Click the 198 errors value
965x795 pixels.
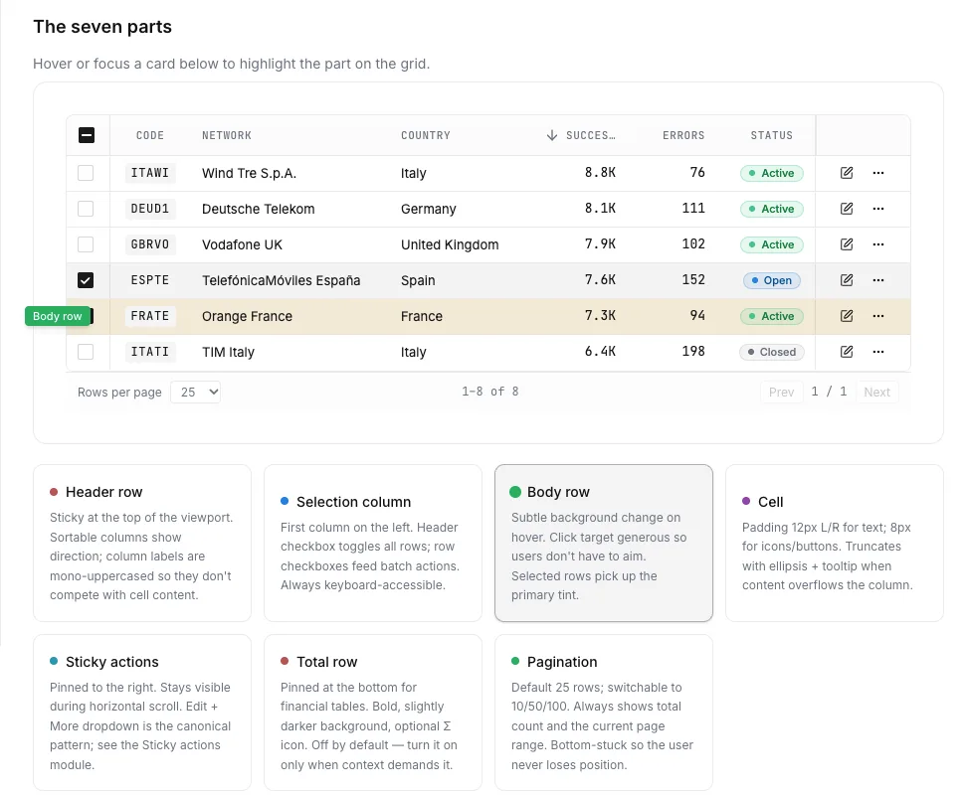[693, 351]
